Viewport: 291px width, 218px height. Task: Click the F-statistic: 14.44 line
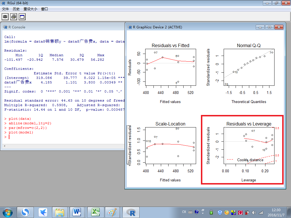tap(65, 110)
